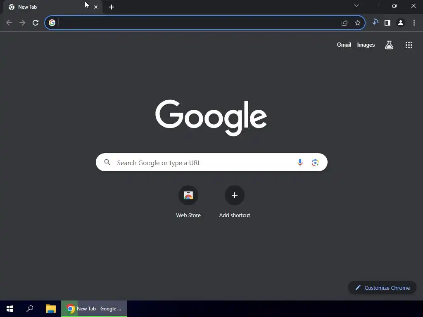Focus the Search Google or type a URL box
Image resolution: width=423 pixels, height=317 pixels.
[211, 162]
